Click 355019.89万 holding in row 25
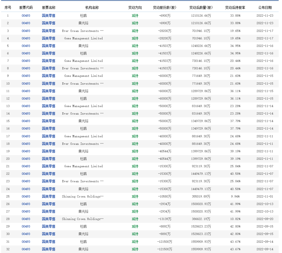Image resolution: width=282 pixels, height=253 pixels. point(201,196)
